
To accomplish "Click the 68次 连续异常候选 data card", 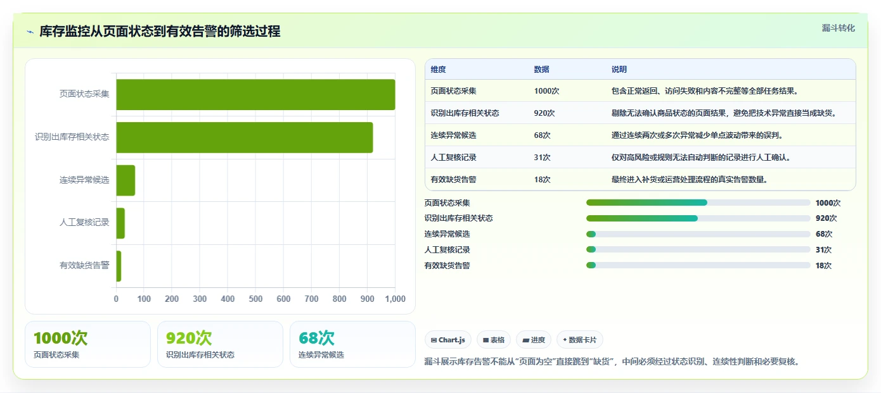I will (352, 344).
